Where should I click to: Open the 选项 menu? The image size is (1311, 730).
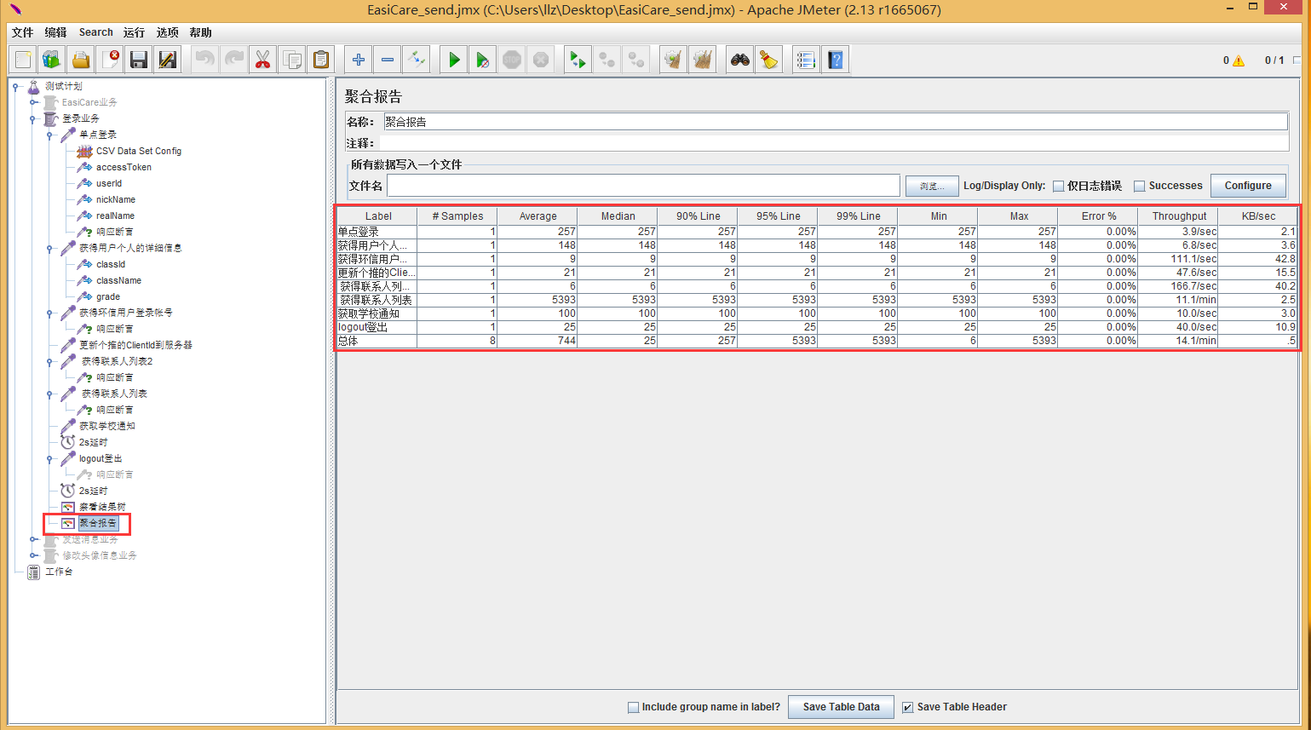(x=168, y=32)
